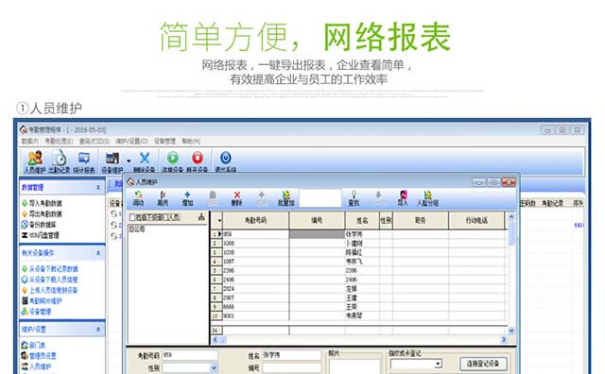Select table row with number 9001
This screenshot has height=374, width=605.
pyautogui.click(x=359, y=315)
